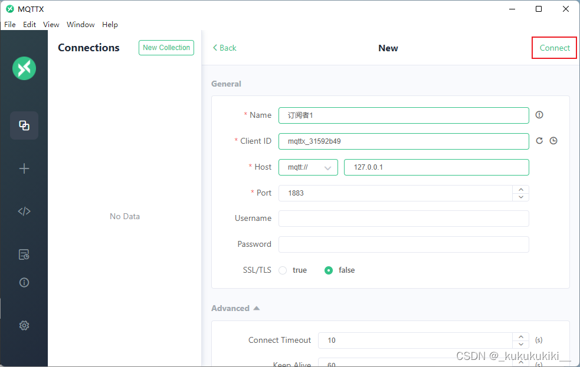Maximize the MQTTX window
The image size is (580, 367).
coord(539,9)
